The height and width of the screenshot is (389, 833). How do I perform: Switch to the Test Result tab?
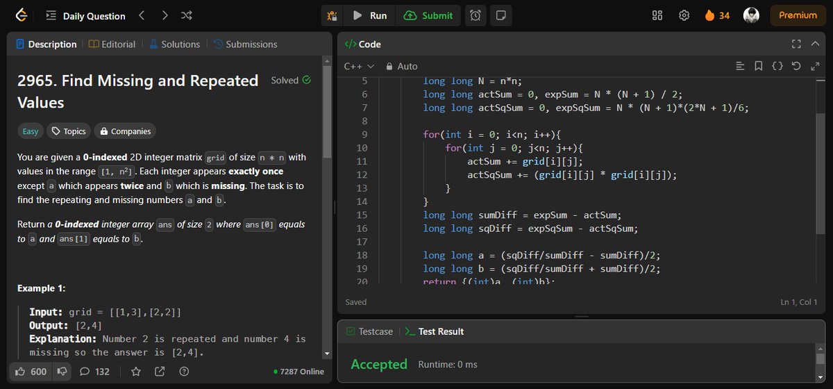pyautogui.click(x=434, y=331)
